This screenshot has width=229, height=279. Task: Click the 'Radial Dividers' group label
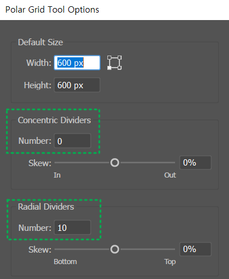click(46, 207)
